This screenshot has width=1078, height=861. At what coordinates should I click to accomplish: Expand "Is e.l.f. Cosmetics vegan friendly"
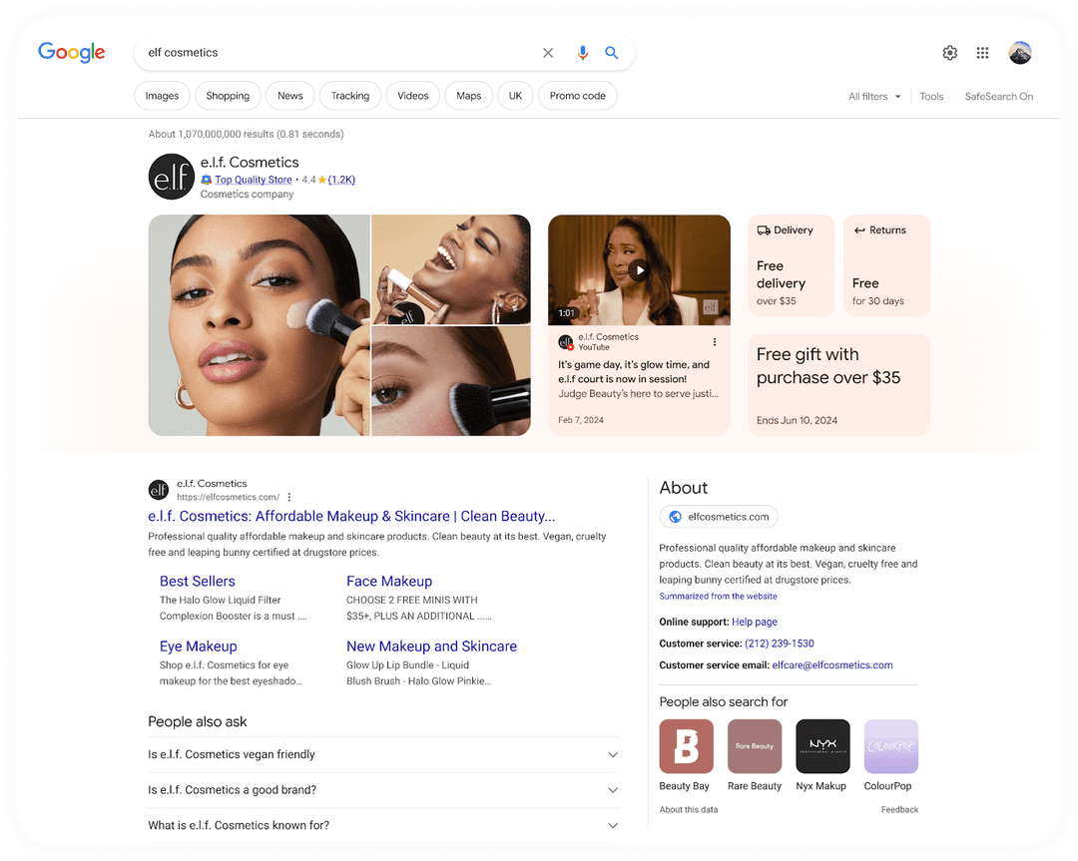point(383,754)
